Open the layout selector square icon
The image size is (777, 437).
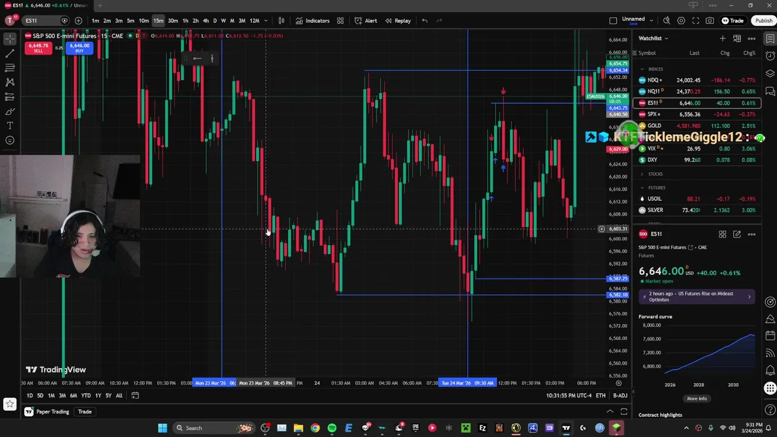pos(613,21)
